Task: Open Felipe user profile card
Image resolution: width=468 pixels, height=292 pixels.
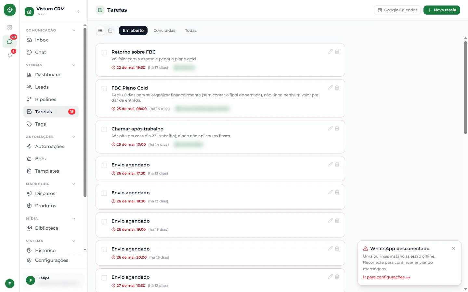Action: (53, 280)
